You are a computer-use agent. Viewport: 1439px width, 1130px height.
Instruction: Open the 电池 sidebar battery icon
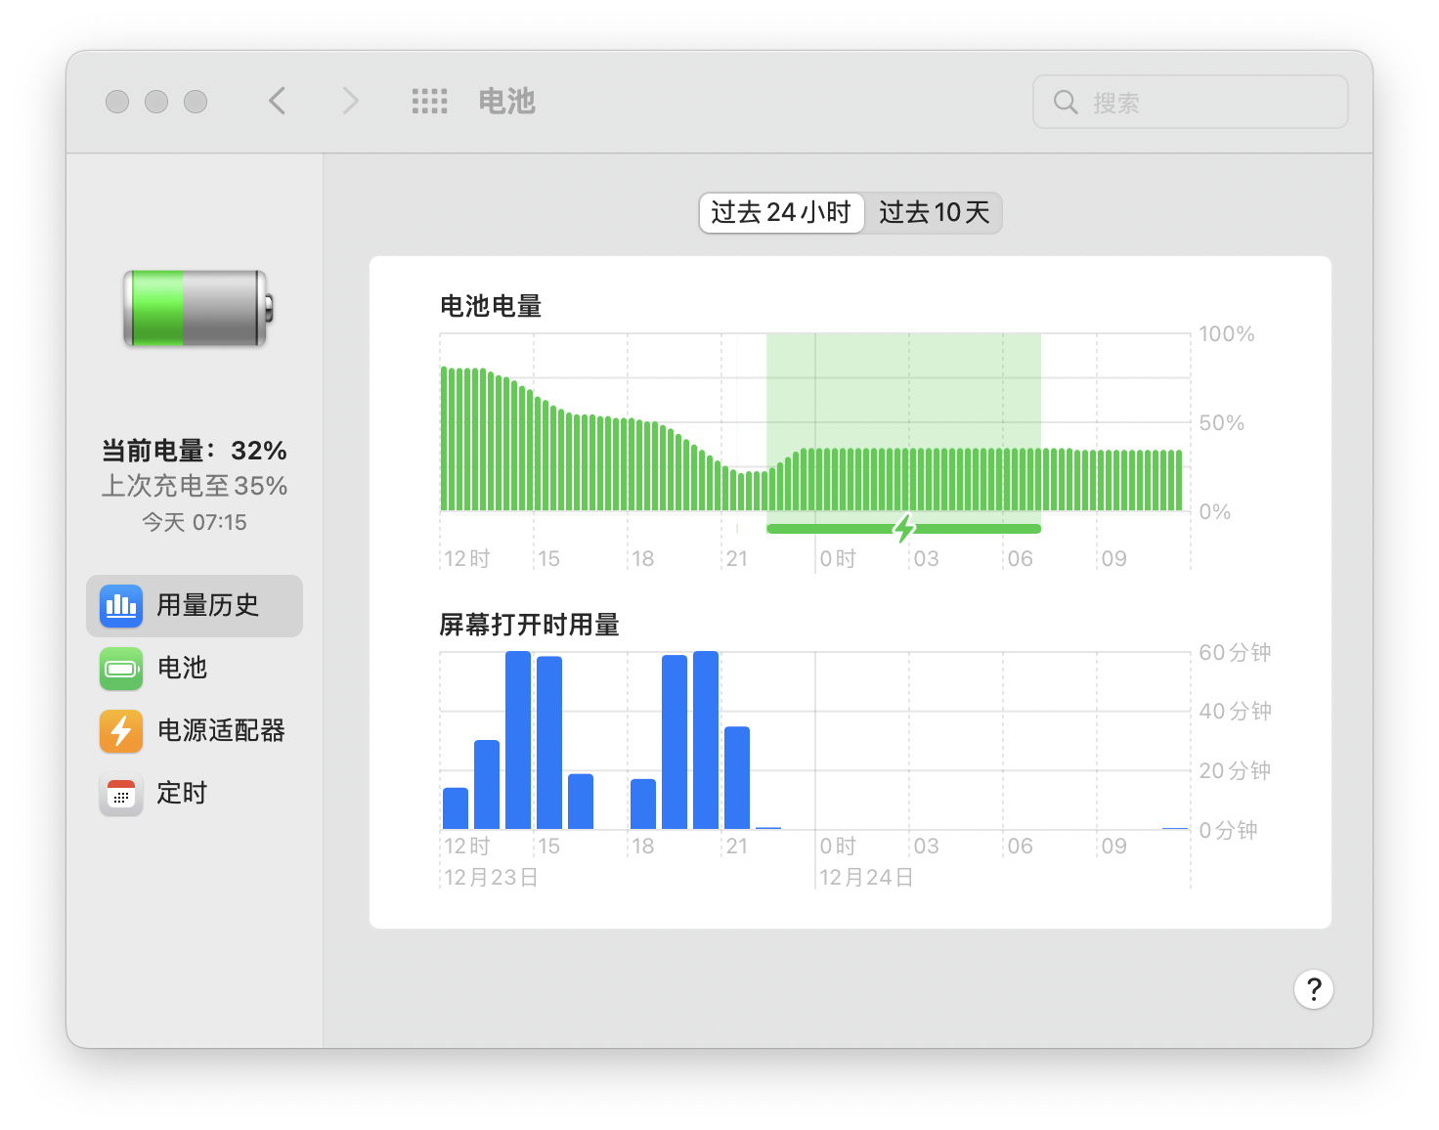(121, 669)
